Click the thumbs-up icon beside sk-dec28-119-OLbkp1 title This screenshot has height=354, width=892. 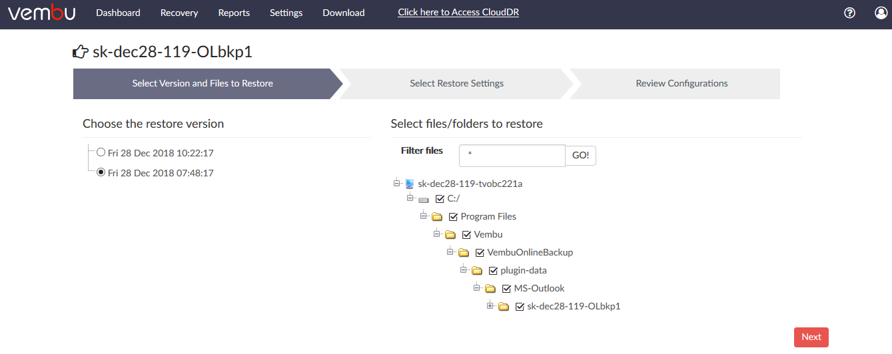pos(81,52)
